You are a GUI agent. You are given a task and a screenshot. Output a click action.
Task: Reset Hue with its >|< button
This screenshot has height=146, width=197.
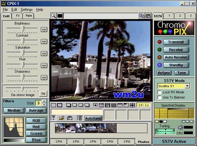44,66
